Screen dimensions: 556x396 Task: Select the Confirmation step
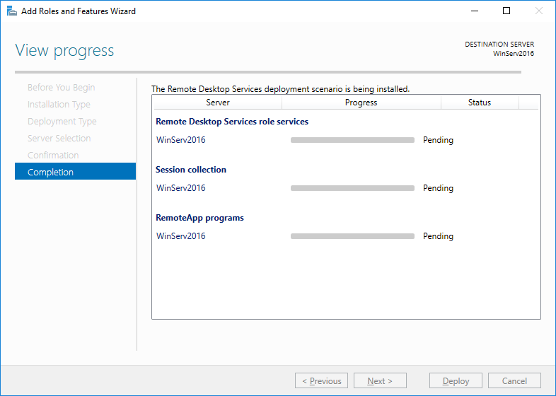click(x=53, y=156)
